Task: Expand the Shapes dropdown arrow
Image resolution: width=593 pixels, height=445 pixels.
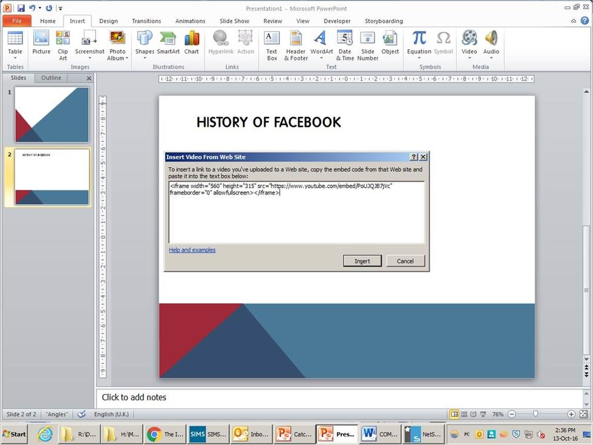Action: coord(145,58)
